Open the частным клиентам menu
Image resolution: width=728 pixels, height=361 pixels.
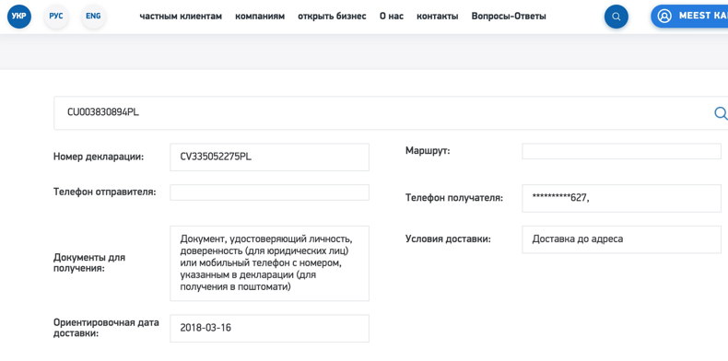[x=181, y=17]
